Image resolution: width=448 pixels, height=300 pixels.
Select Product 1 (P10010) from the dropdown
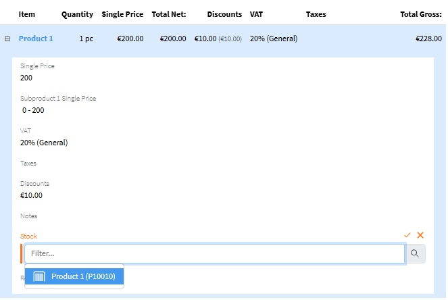coord(82,276)
